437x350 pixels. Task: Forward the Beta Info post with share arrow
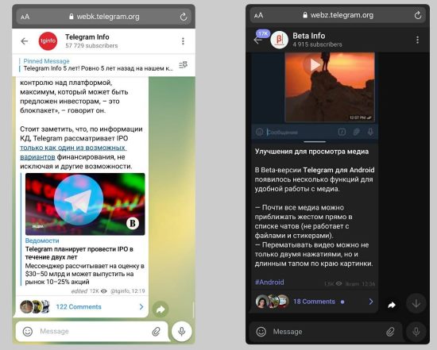click(x=392, y=306)
